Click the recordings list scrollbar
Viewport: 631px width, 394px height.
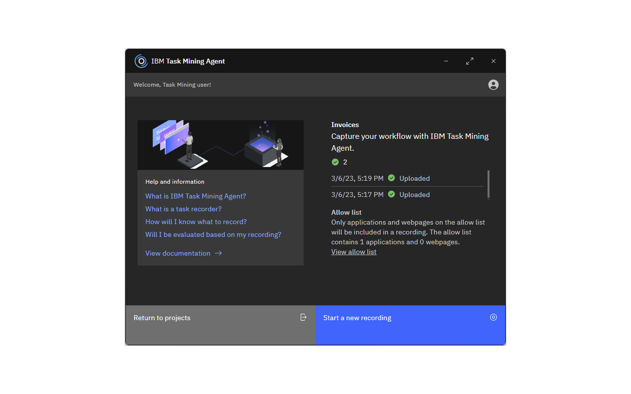tap(489, 184)
